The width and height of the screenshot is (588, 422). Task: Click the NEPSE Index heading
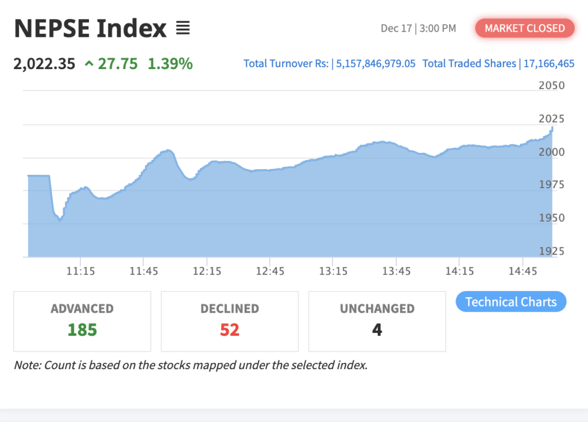[x=90, y=28]
